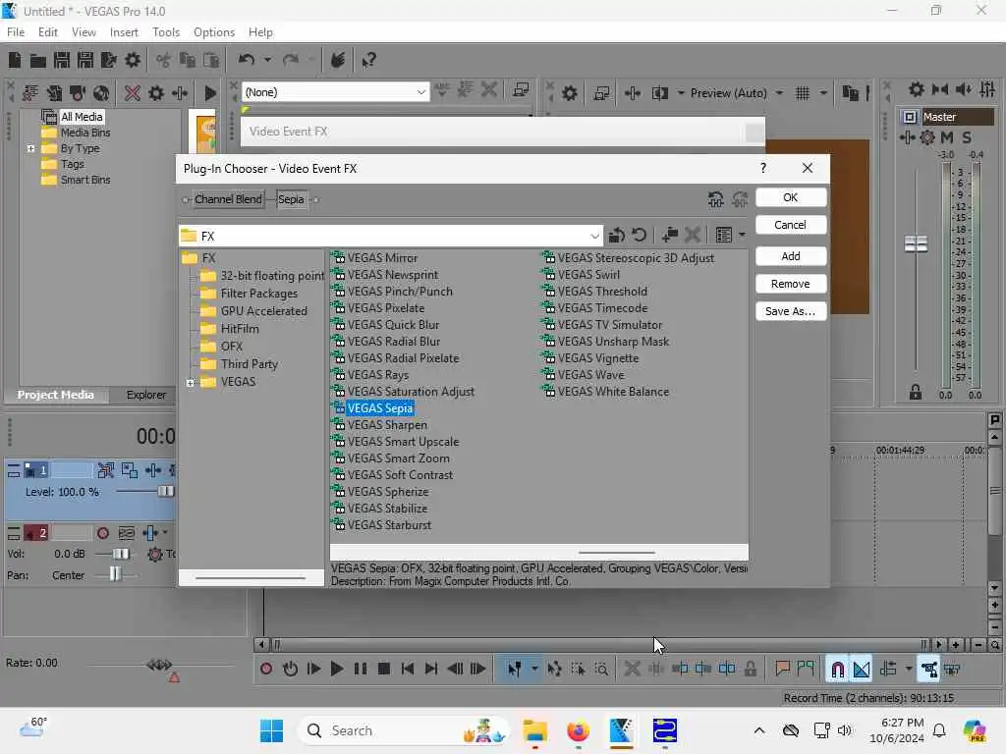Toggle Arm for Record on audio track 2
This screenshot has height=754, width=1006.
tap(102, 533)
